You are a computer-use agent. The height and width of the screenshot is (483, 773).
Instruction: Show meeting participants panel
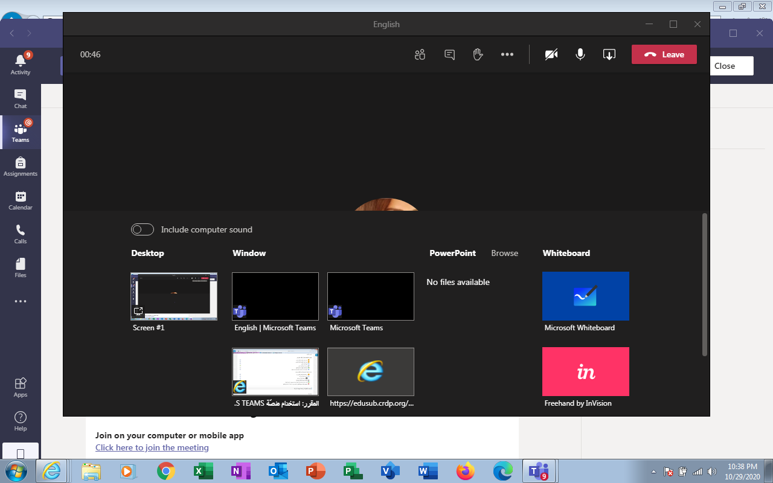tap(420, 54)
